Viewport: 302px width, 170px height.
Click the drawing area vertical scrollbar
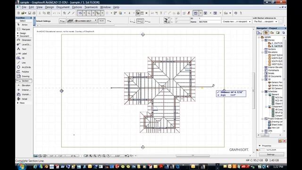(254, 91)
